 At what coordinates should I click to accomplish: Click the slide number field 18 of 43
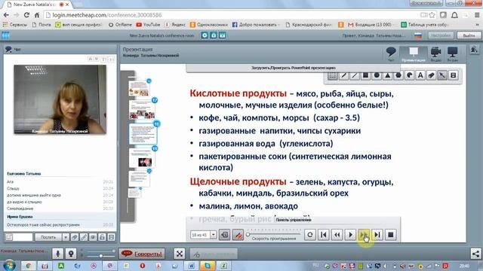pos(200,235)
